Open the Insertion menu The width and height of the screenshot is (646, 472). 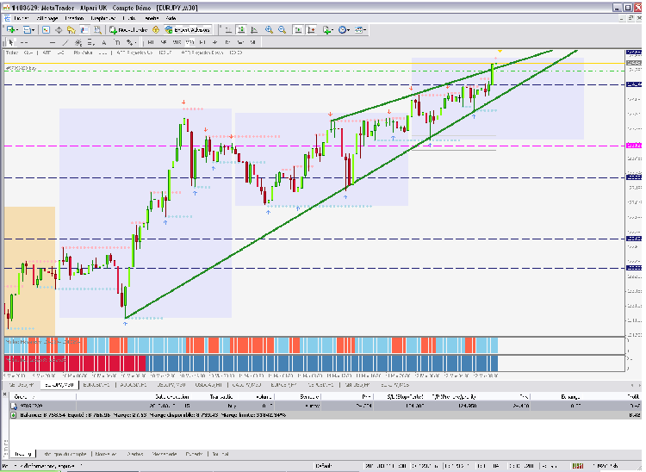coord(74,18)
